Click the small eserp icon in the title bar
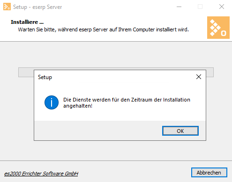This screenshot has height=182, width=232. point(7,7)
